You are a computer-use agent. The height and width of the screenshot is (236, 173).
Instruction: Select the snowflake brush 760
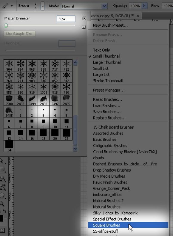pyautogui.click(x=67, y=89)
